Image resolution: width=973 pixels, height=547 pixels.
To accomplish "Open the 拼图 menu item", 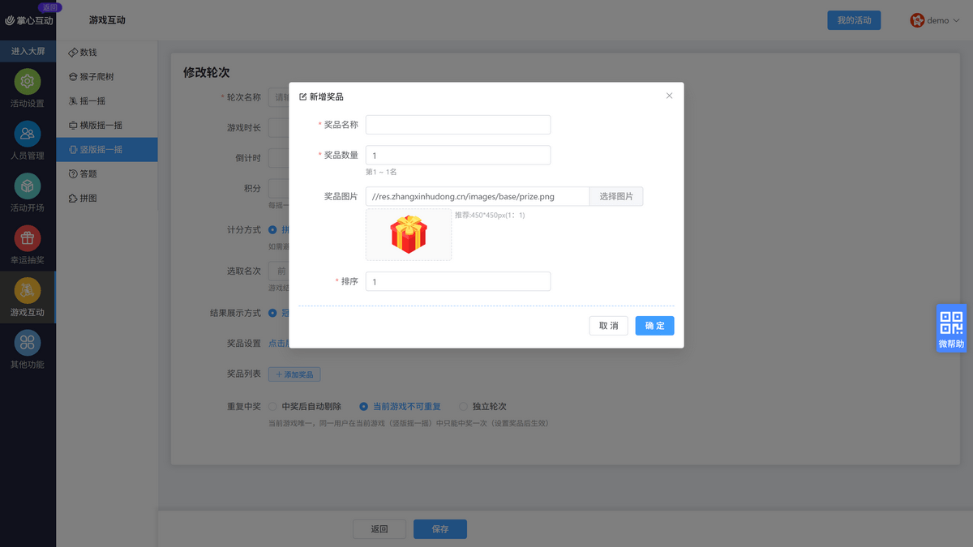I will [x=107, y=199].
